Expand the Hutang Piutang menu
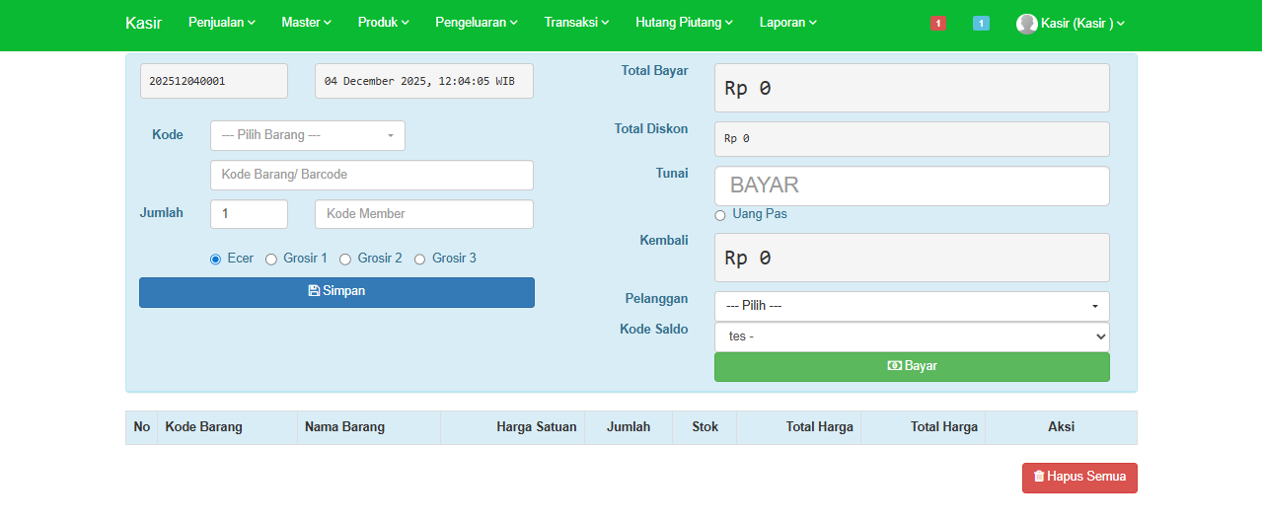Image resolution: width=1262 pixels, height=523 pixels. [684, 23]
